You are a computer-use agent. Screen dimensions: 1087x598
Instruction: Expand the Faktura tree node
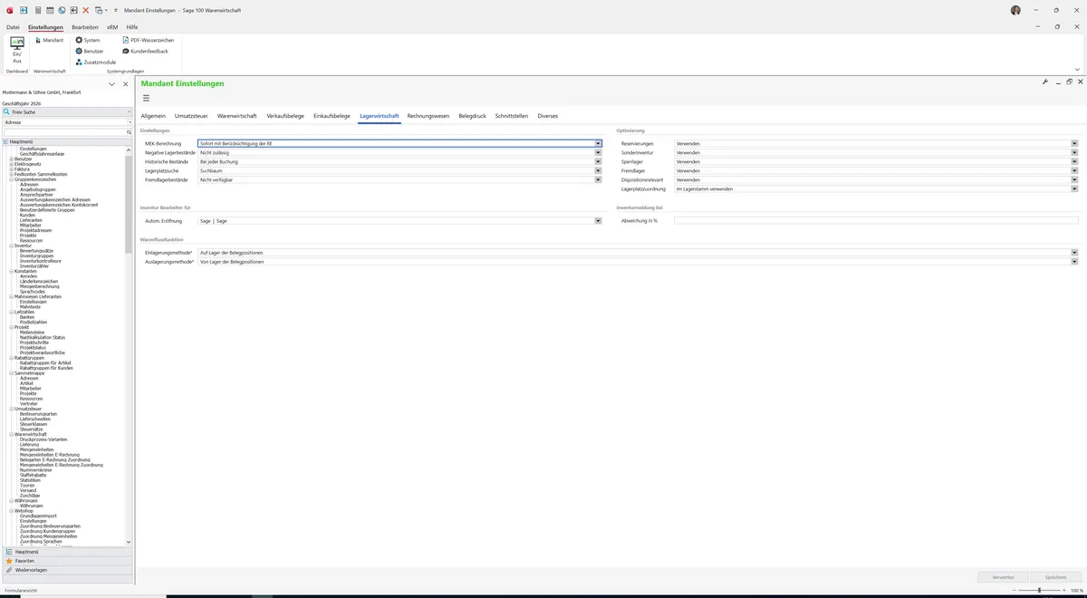point(11,169)
